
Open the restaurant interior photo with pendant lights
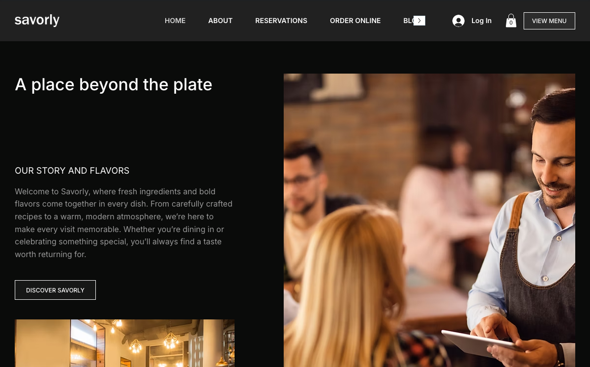[x=124, y=343]
